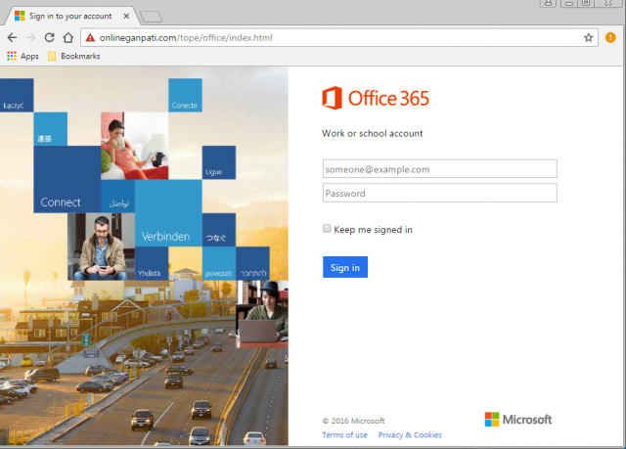Open a new tab button
Screen dimensions: 626x449
pos(152,17)
